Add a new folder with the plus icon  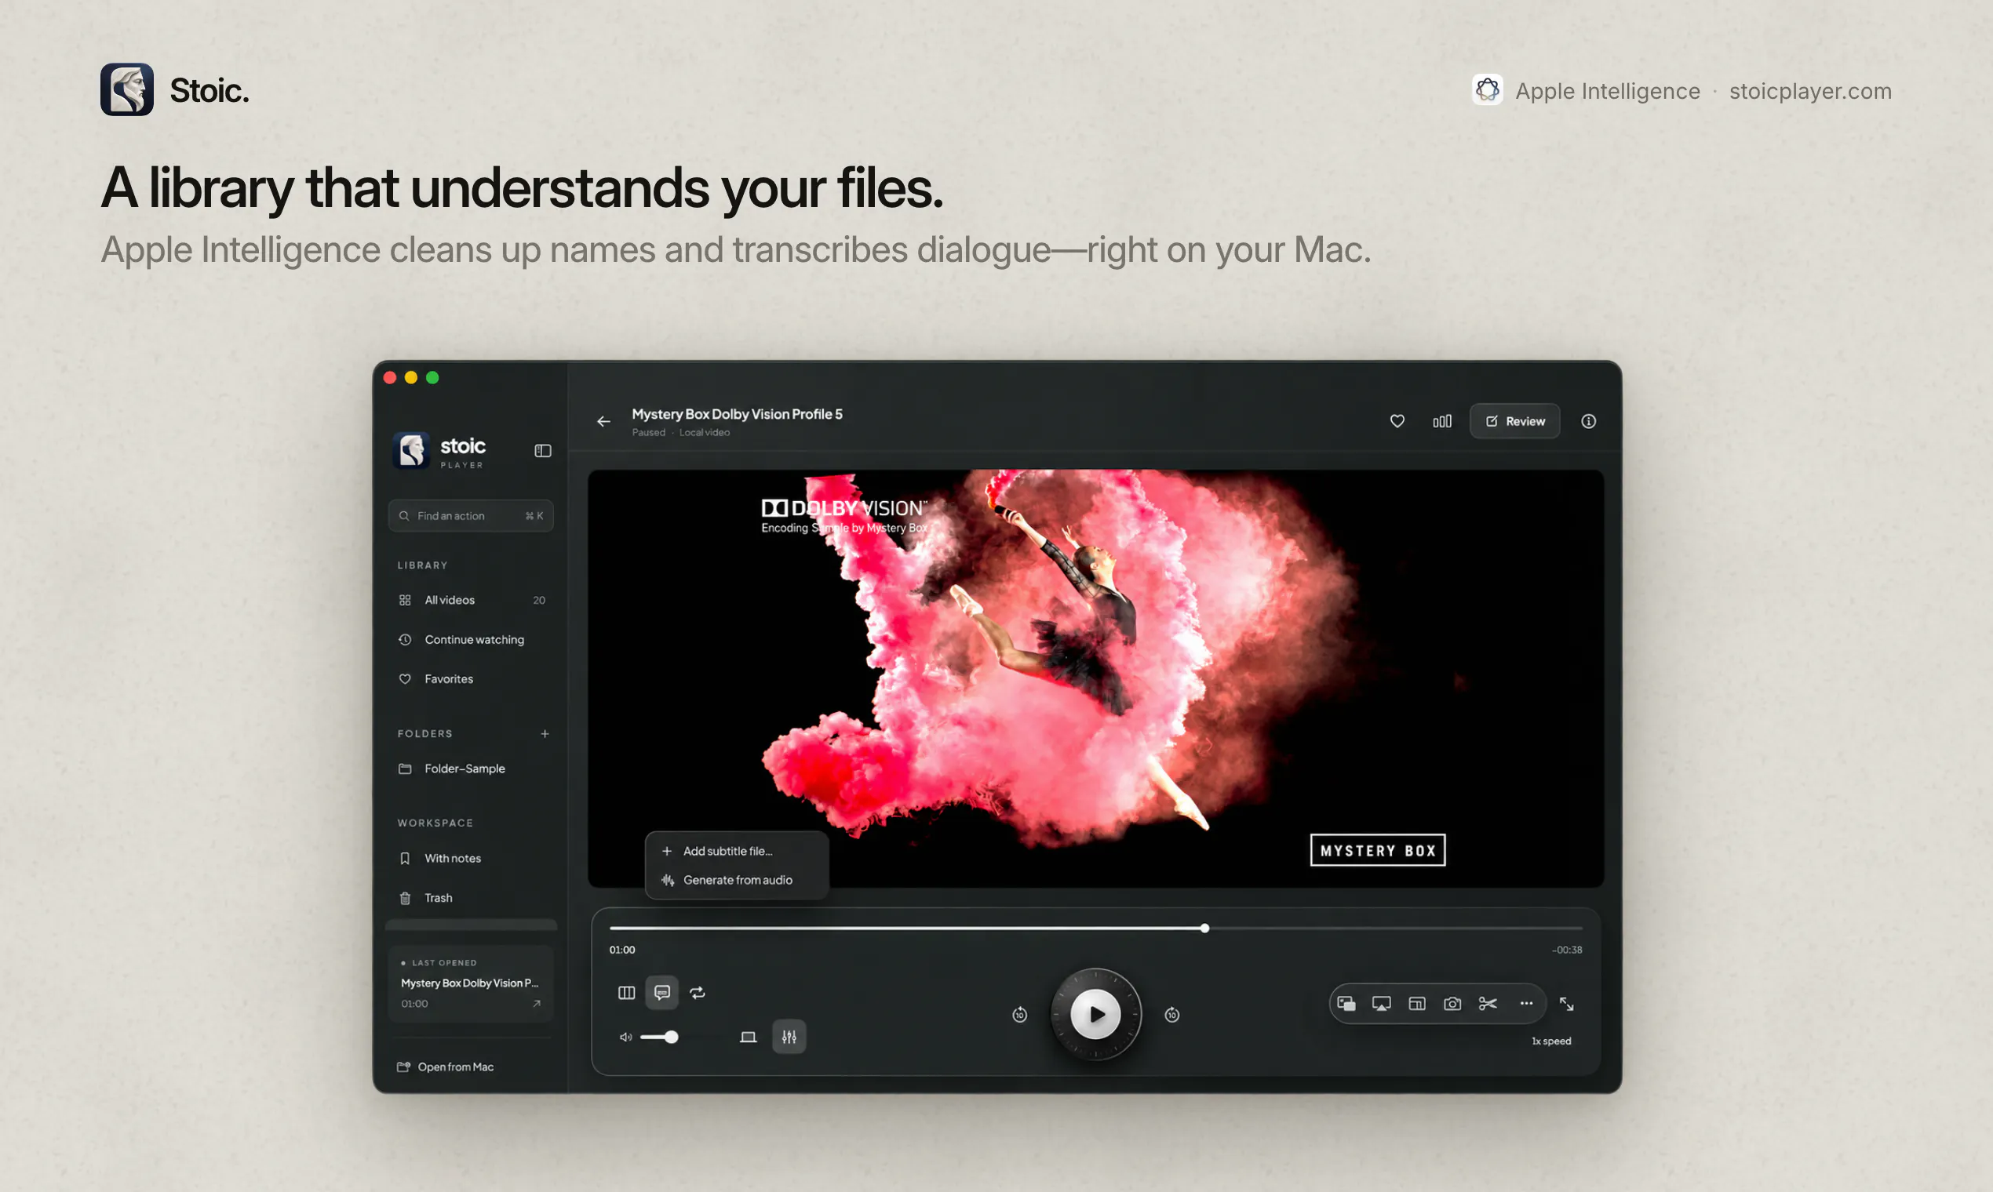[545, 733]
